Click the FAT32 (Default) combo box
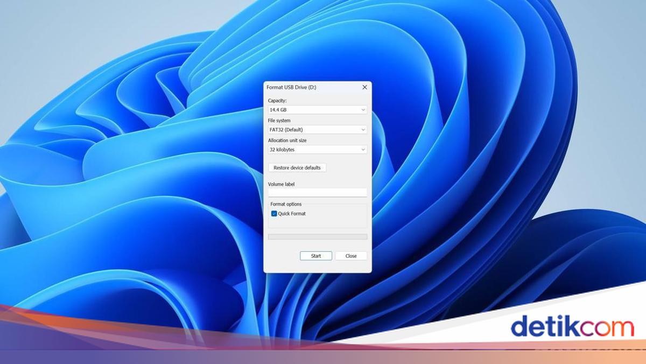Viewport: 646px width, 364px height. click(312, 130)
